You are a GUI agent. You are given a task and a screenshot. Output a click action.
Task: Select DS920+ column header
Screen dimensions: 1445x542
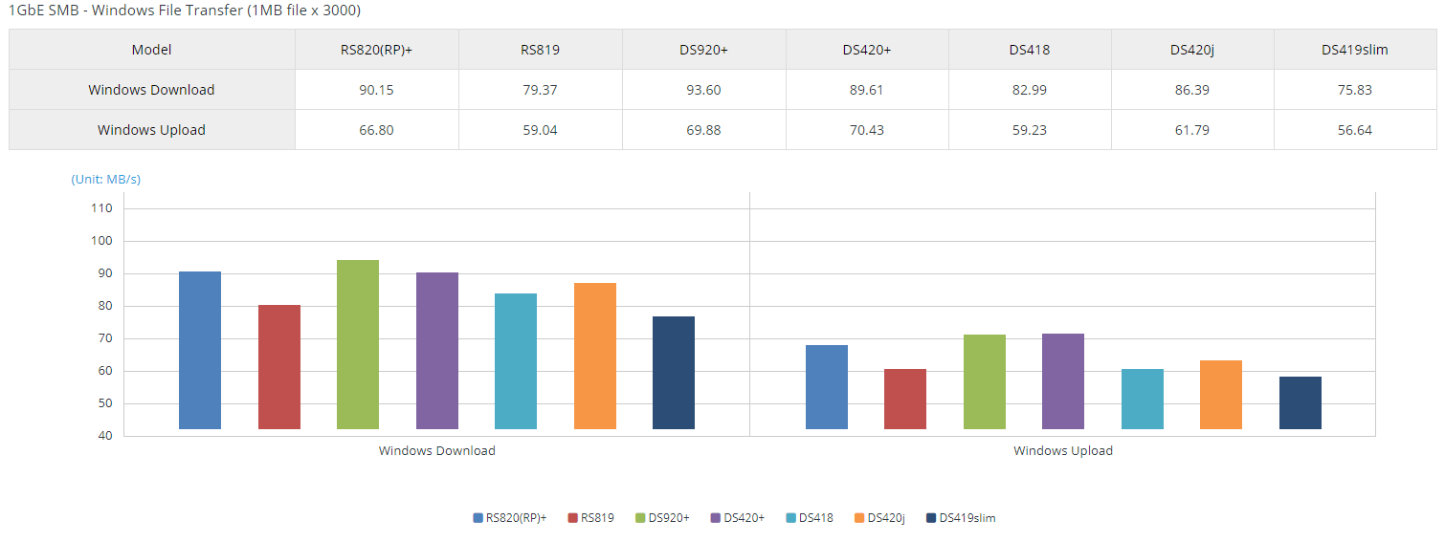[704, 50]
